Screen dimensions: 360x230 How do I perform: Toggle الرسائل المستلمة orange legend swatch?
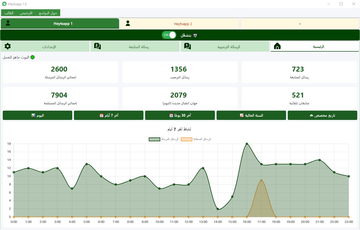coord(186,139)
